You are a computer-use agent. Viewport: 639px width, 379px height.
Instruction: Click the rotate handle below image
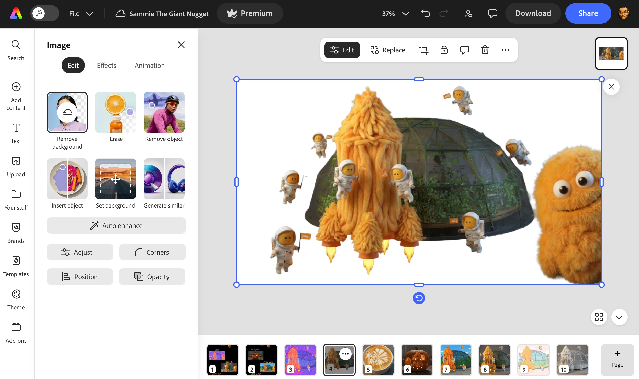(419, 298)
